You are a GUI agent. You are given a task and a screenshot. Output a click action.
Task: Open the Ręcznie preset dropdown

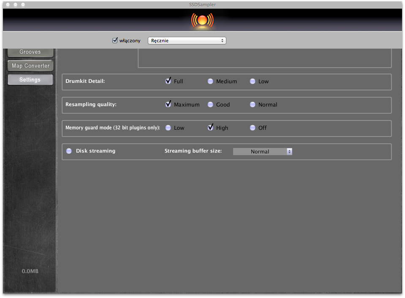[187, 41]
